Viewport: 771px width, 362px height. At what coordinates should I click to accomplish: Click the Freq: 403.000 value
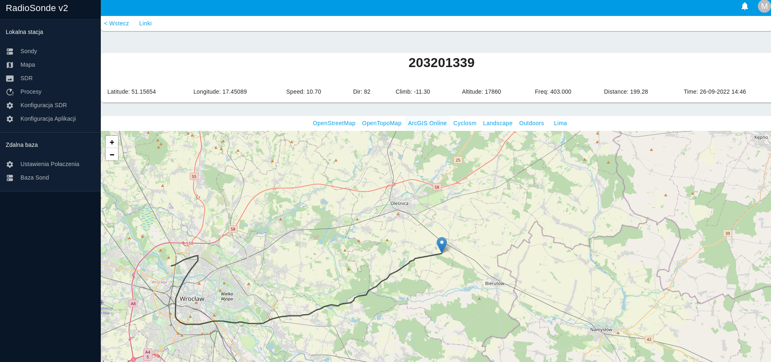[x=553, y=92]
